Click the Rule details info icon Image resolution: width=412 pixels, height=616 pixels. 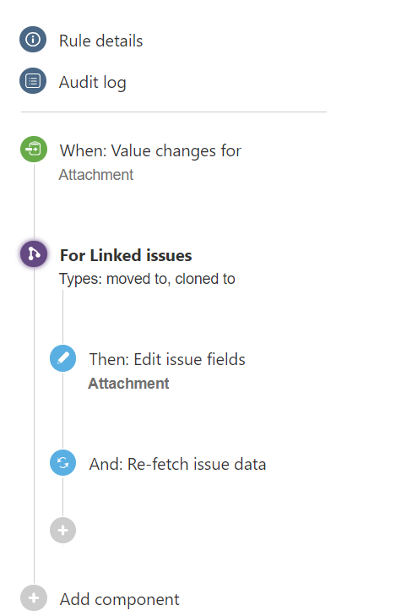point(33,40)
